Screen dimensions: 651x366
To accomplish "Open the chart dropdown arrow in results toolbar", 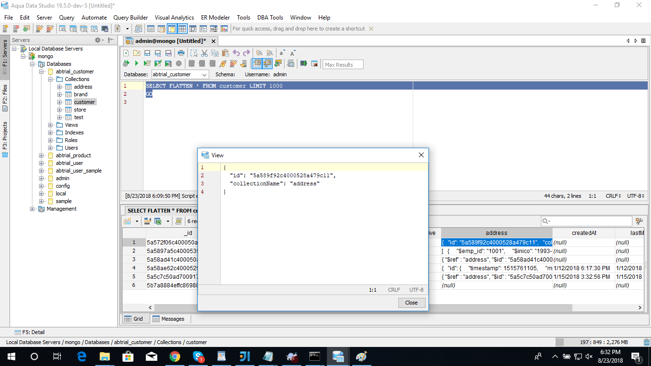I will pyautogui.click(x=137, y=221).
